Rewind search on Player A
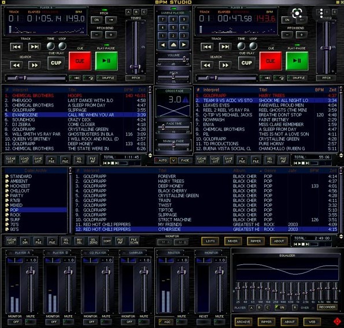 point(16,65)
